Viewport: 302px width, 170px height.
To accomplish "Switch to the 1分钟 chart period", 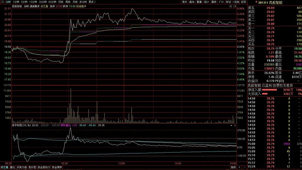I will [16, 2].
